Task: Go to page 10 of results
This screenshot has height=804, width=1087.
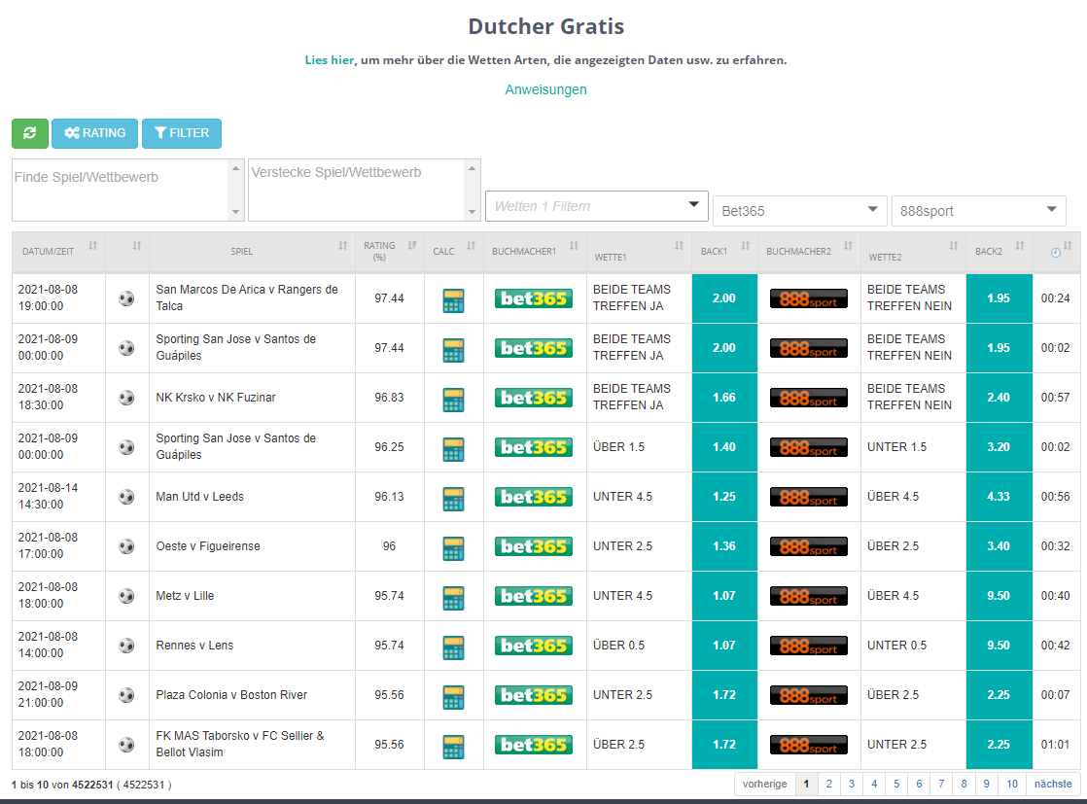Action: [1012, 784]
